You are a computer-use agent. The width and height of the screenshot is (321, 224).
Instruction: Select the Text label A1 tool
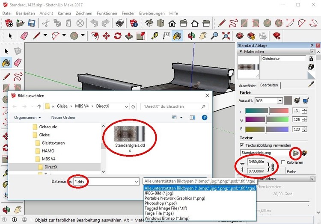(166, 36)
